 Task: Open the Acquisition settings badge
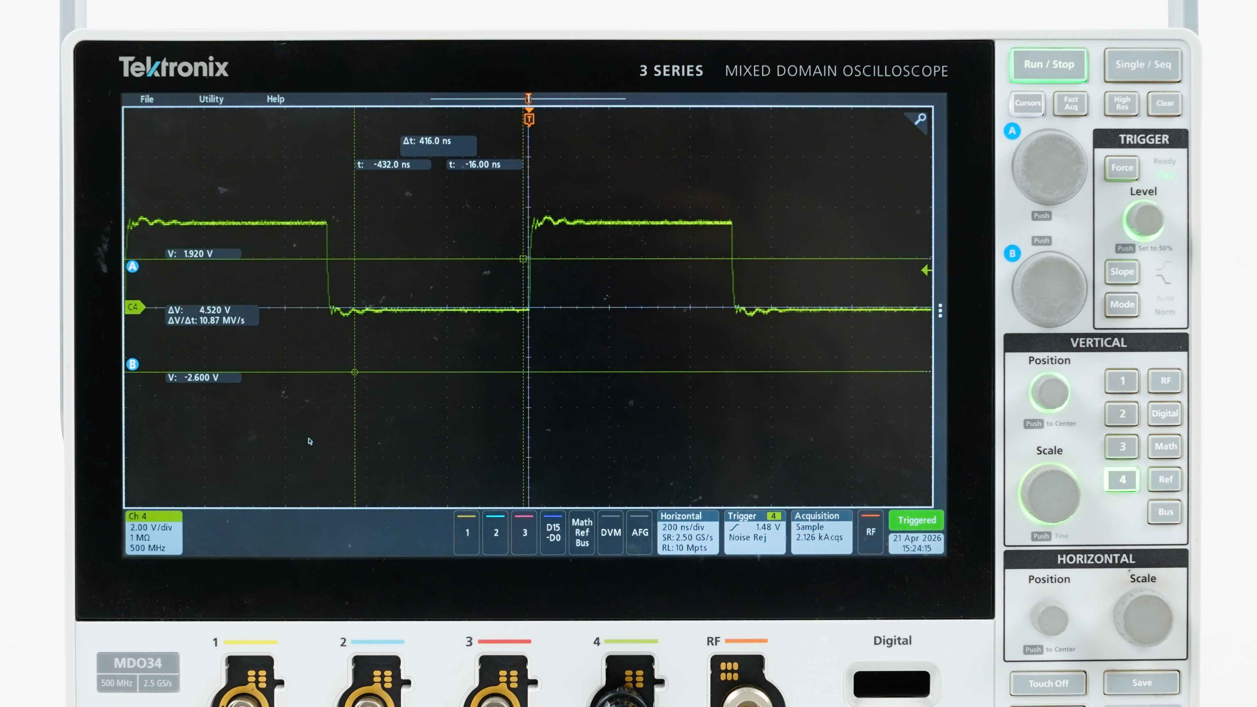pyautogui.click(x=822, y=532)
